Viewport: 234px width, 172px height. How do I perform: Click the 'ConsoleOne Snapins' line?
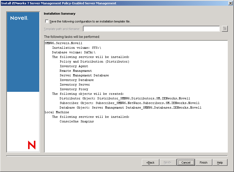coord(77,121)
